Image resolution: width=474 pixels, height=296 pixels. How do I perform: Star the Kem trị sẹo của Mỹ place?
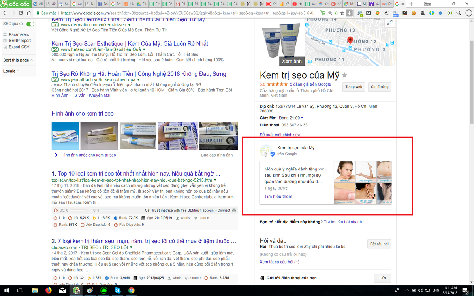tap(344, 75)
